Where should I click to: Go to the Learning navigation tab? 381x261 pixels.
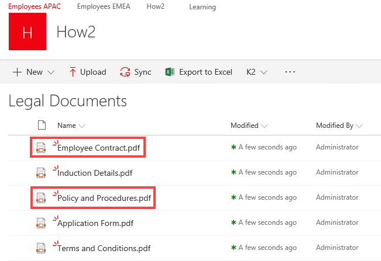202,7
